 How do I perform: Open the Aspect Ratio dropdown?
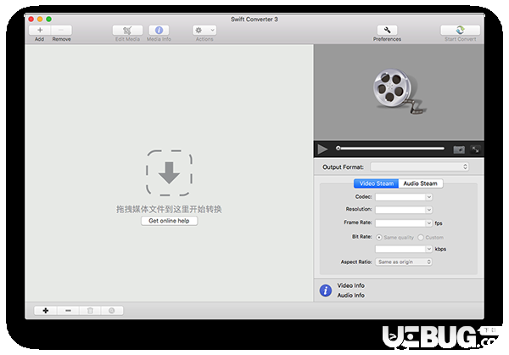click(404, 262)
